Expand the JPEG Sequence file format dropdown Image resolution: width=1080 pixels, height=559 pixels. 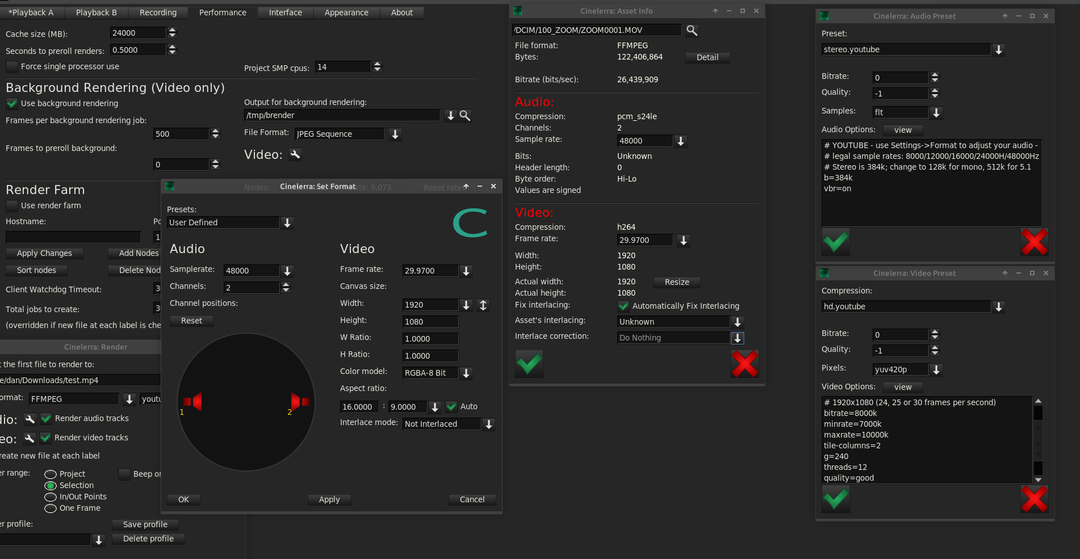pyautogui.click(x=395, y=135)
